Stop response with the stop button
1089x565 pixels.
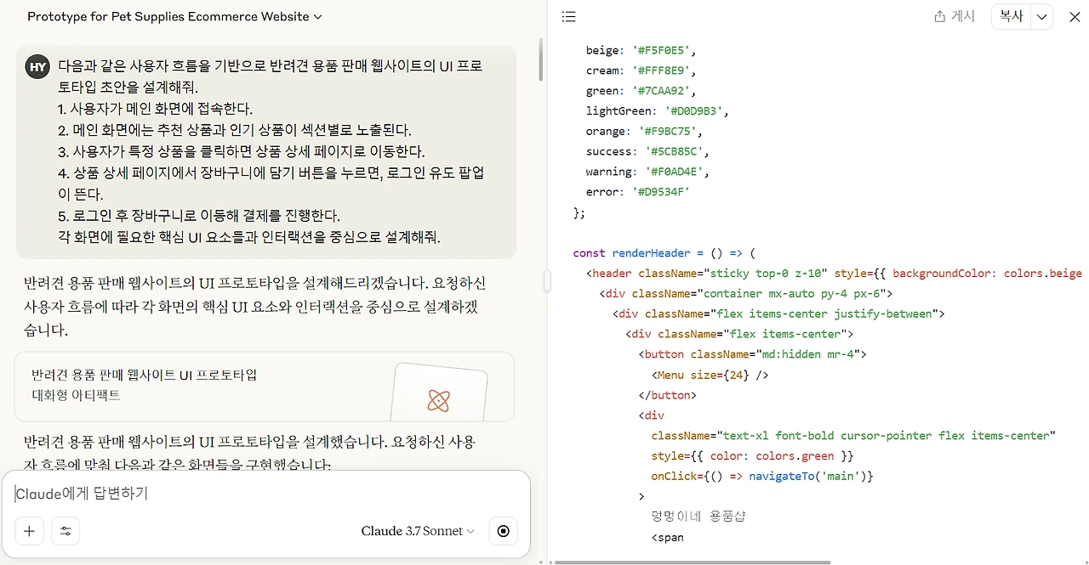503,531
